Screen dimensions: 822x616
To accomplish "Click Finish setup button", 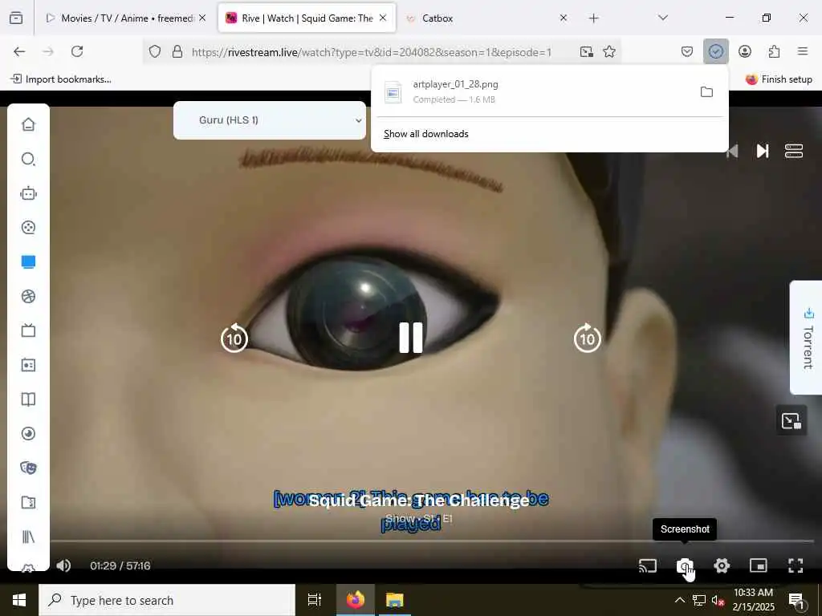I will click(779, 79).
